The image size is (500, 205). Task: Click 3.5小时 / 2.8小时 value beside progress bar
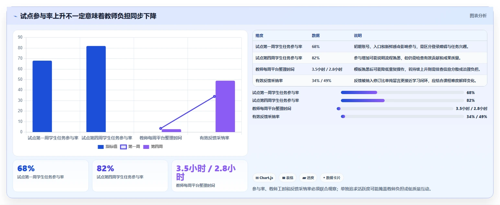pos(471,109)
